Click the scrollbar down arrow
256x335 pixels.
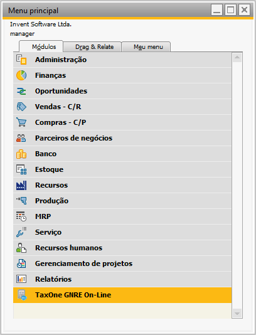237,314
